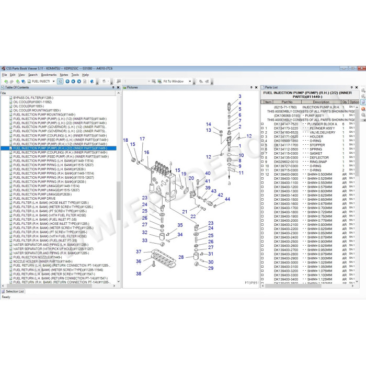This screenshot has height=366, width=366.
Task: Open the File menu
Action: 4,75
